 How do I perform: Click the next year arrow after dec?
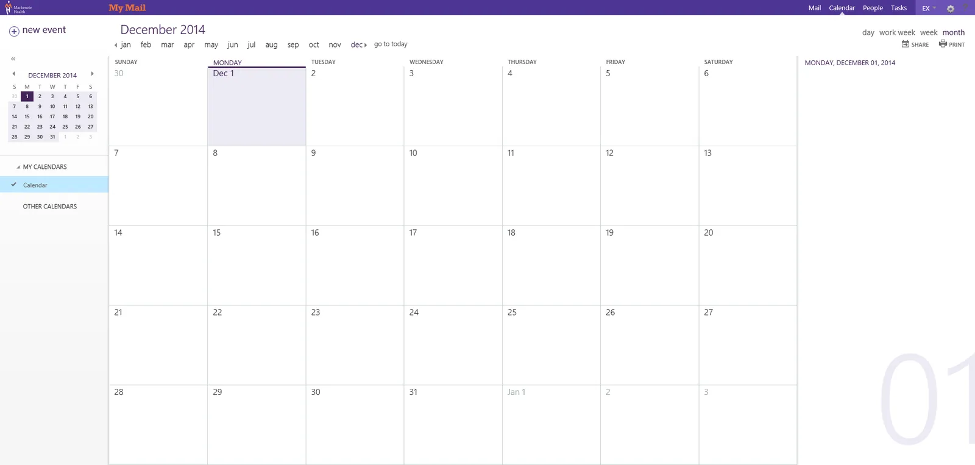click(x=365, y=45)
